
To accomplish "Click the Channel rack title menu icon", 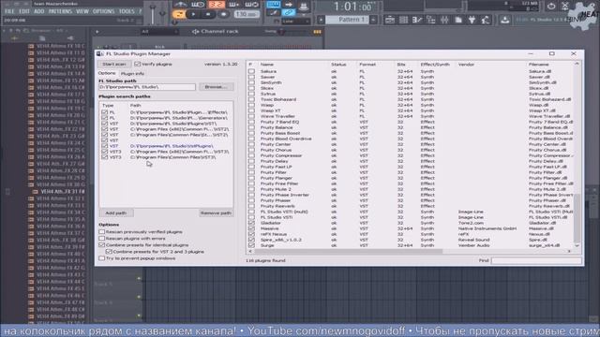I will tap(196, 32).
